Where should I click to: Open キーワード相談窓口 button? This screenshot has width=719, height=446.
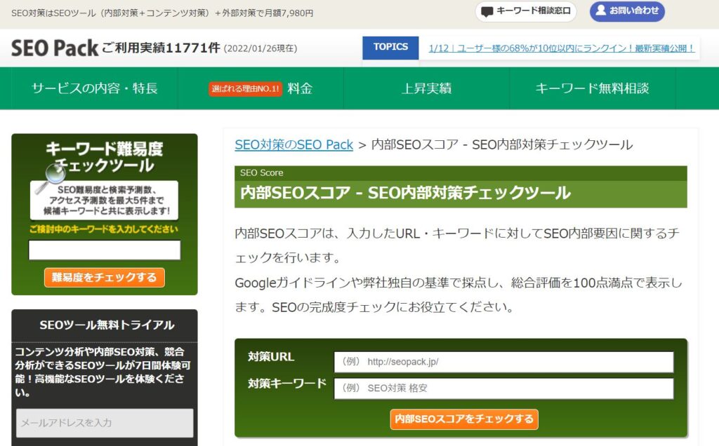(526, 11)
